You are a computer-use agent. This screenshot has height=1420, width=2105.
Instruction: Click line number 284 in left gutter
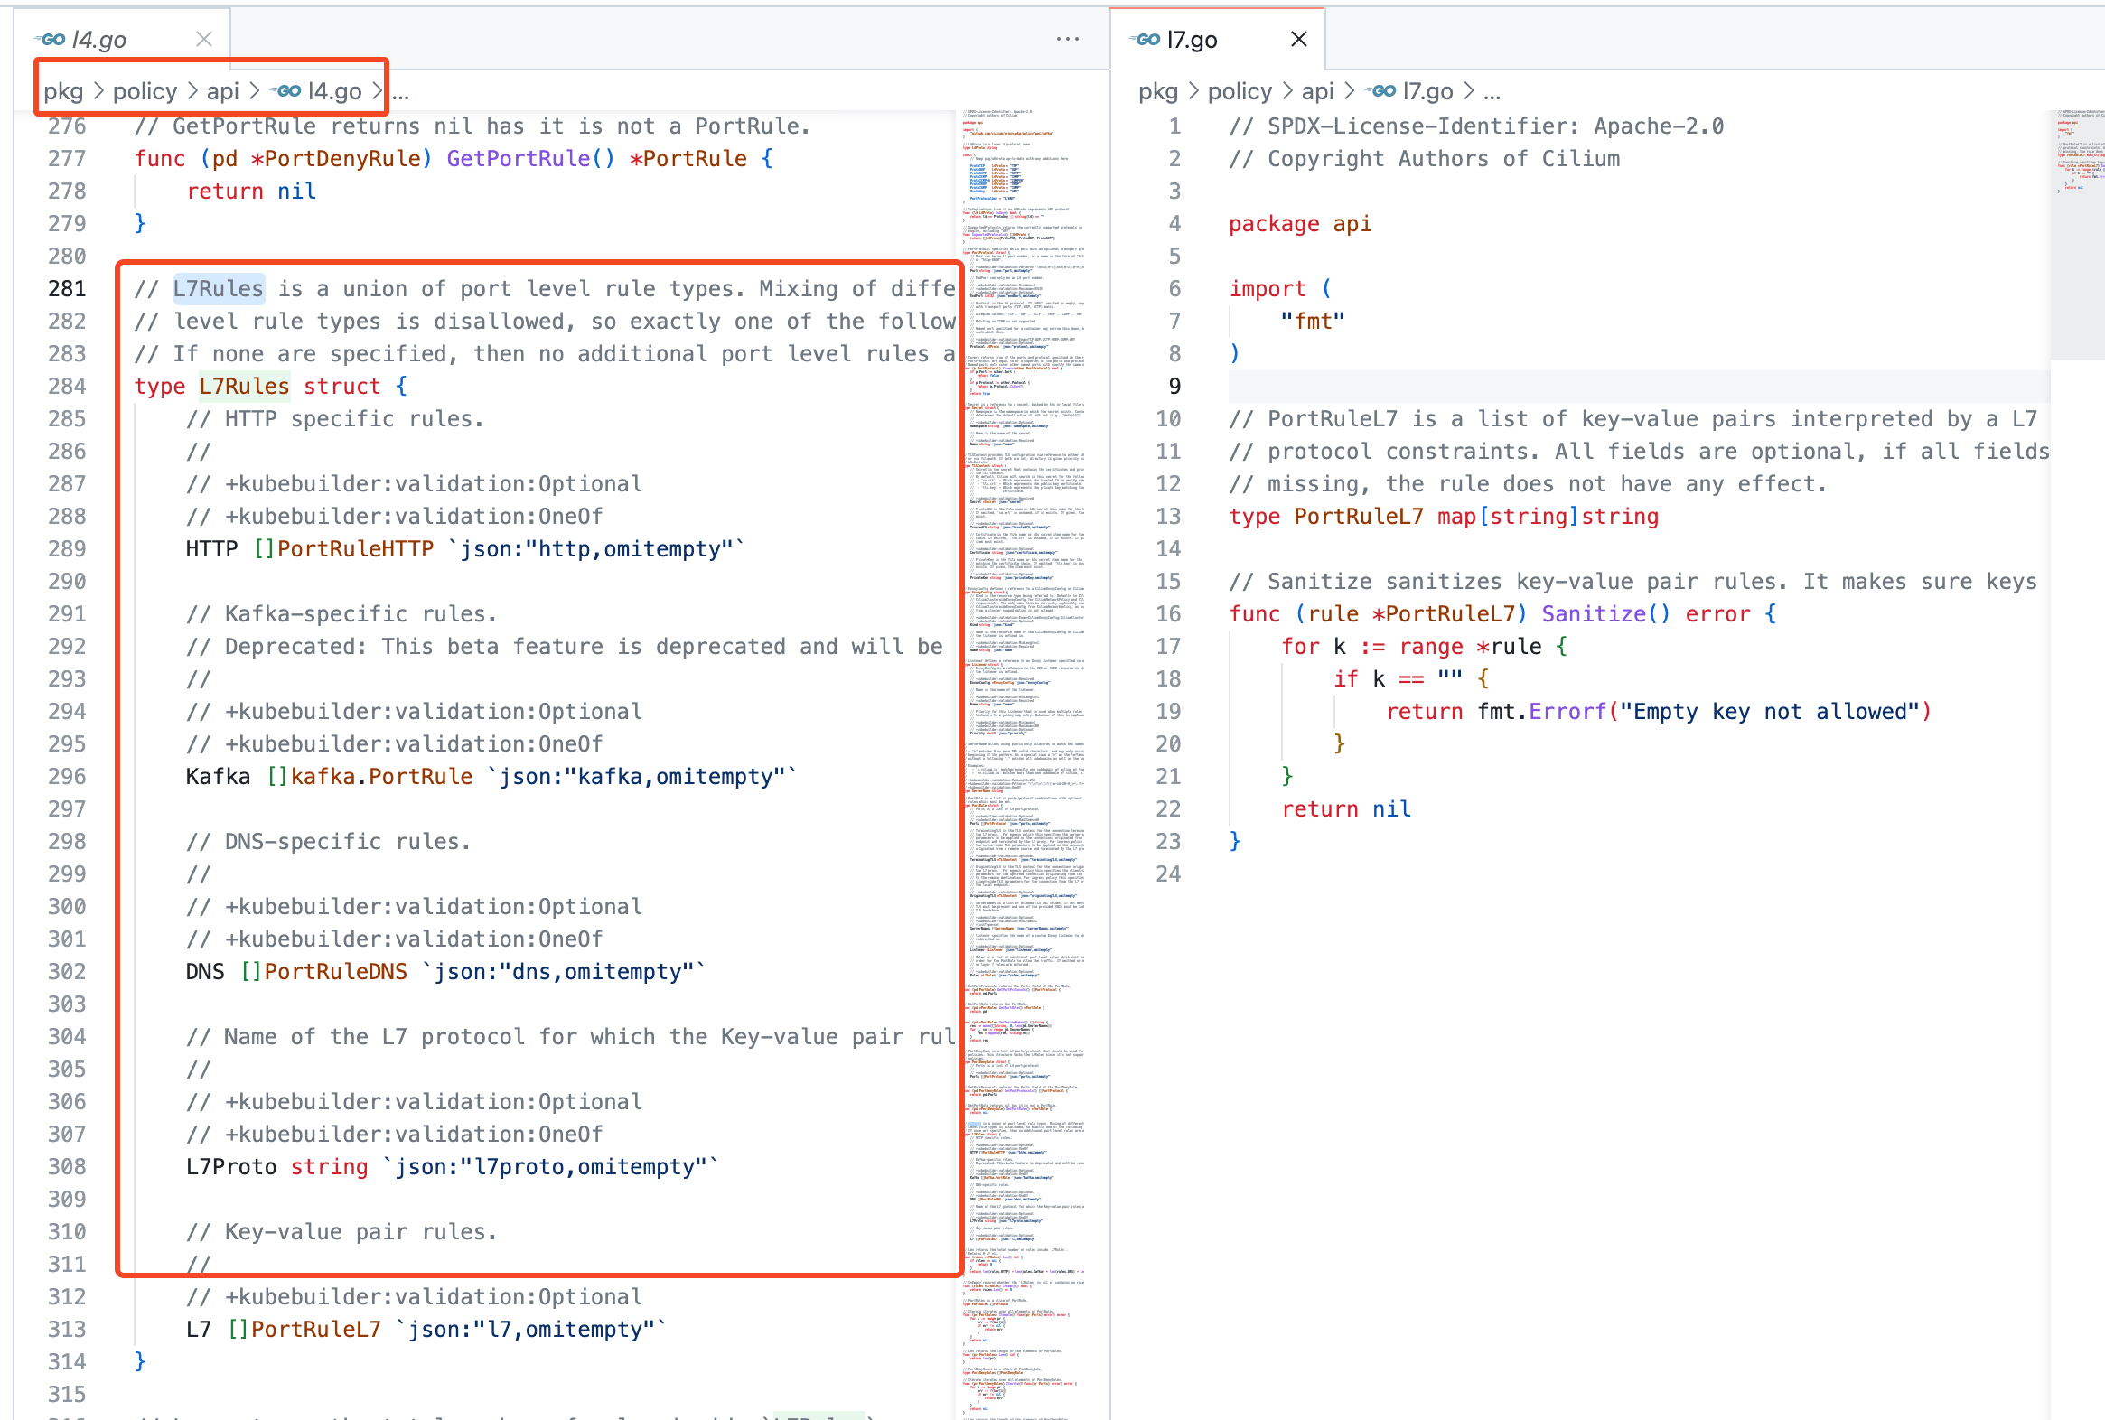67,387
